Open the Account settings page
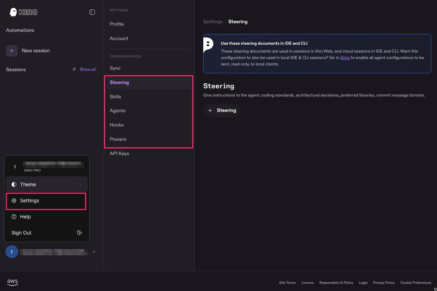The width and height of the screenshot is (437, 291). point(119,39)
